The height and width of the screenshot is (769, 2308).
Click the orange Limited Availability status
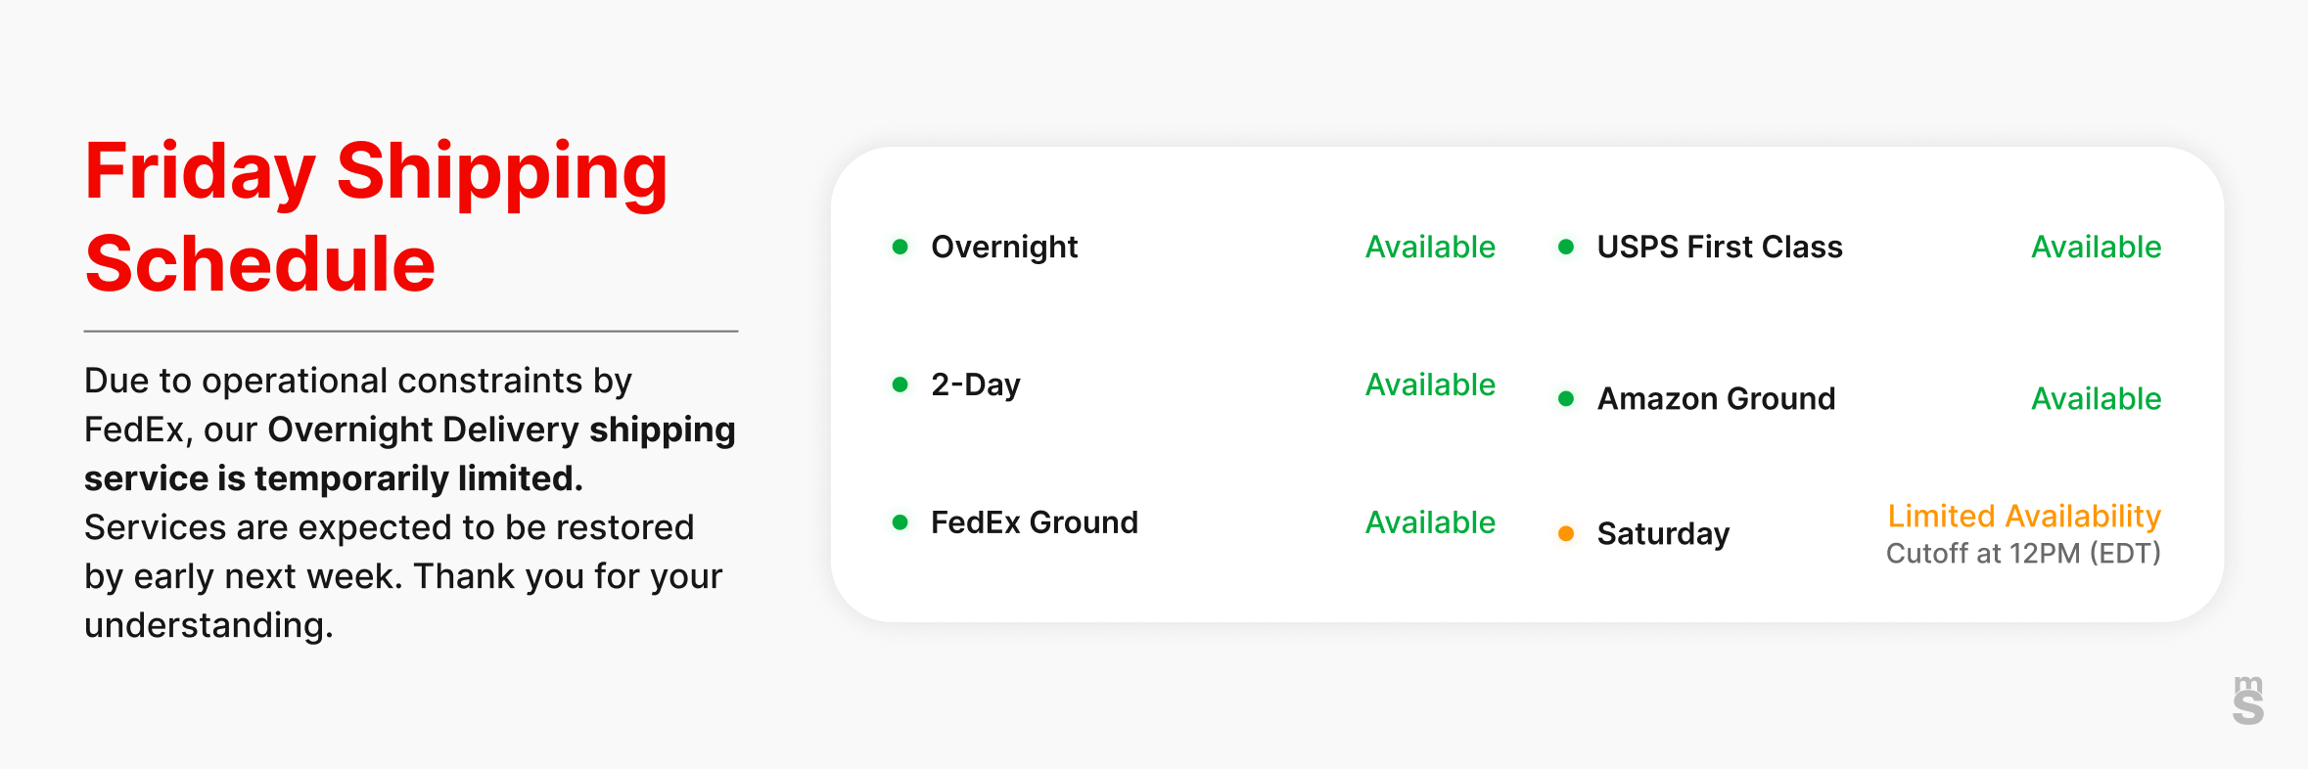point(2023,516)
